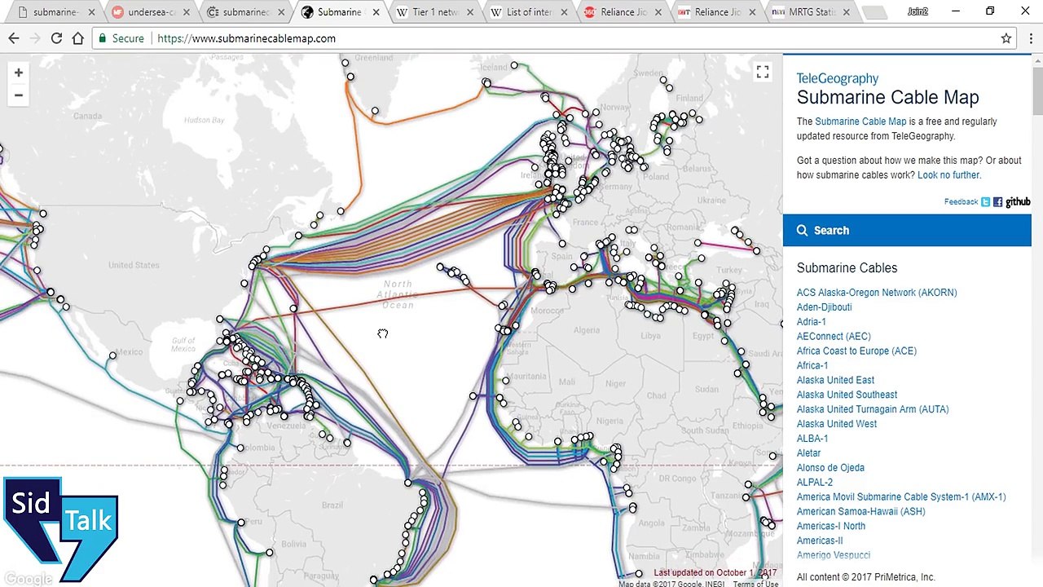Screen dimensions: 1043x587
Task: Toggle fullscreen view of the map
Action: tap(763, 73)
